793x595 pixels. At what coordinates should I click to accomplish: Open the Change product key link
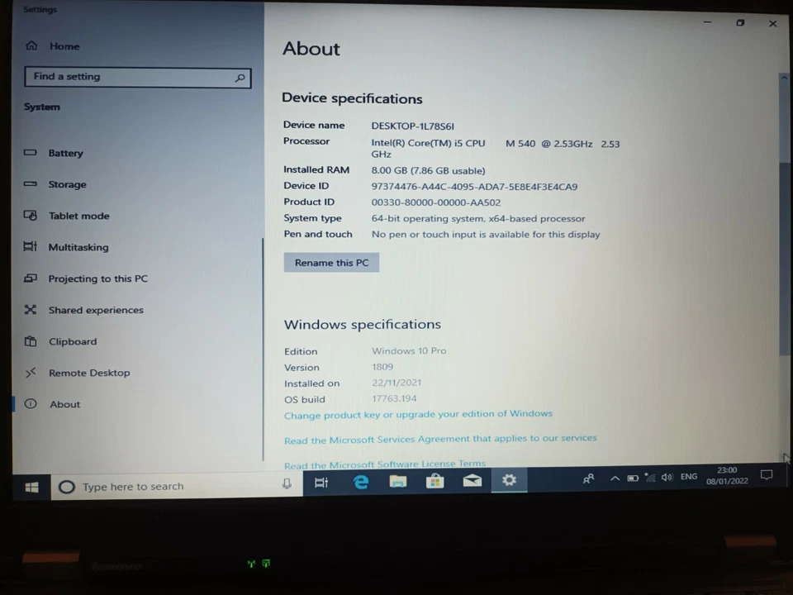coord(417,413)
